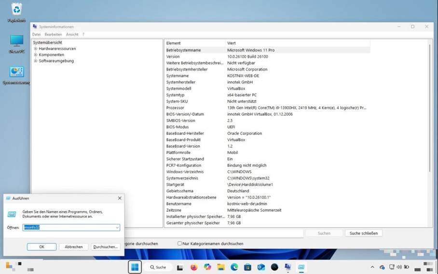Screen dimensions: 438x274
Task: Select the Systemhersteller row
Action: pos(268,82)
